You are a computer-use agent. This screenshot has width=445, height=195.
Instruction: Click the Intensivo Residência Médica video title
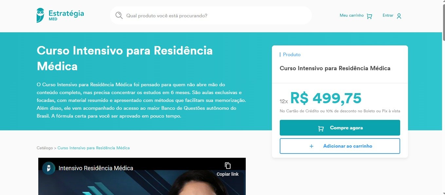pos(96,168)
